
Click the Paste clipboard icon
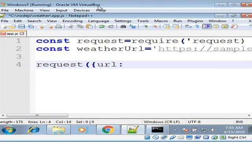(x=89, y=26)
